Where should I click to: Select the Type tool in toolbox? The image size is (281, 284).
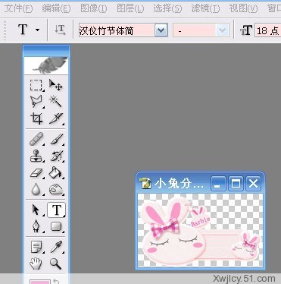click(x=56, y=210)
